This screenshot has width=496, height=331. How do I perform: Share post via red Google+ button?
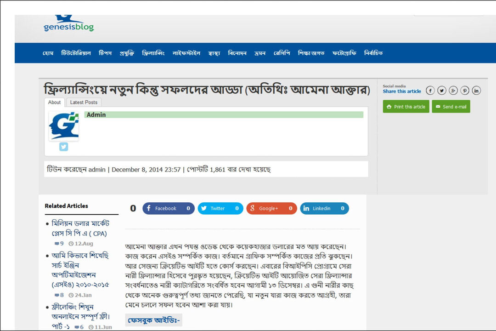(x=271, y=208)
